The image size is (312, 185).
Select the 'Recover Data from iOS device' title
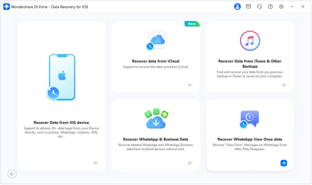coord(61,123)
